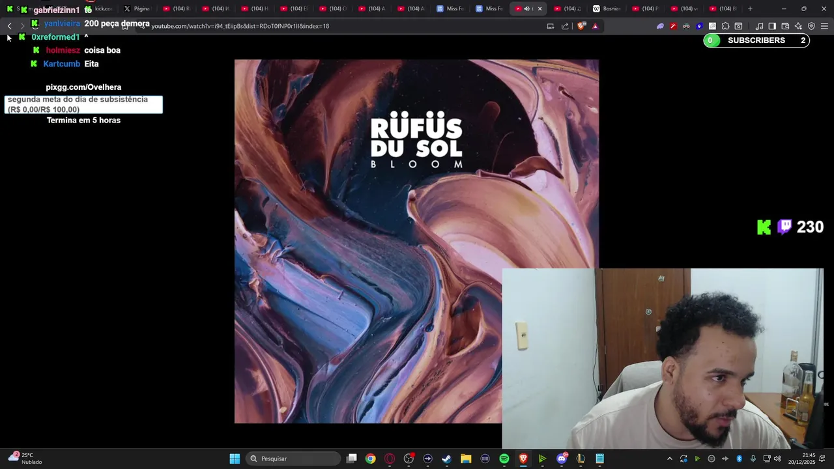Click username 0xreformed1 in chat
Screen dimensions: 834x469
[x=55, y=37]
